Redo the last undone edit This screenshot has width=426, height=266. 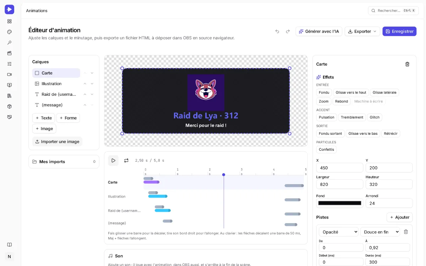[288, 31]
